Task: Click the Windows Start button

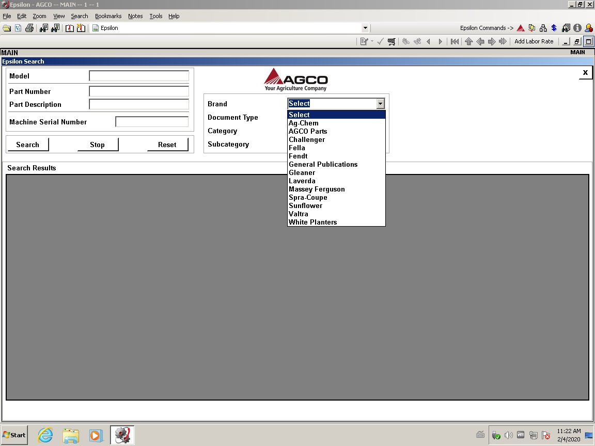Action: tap(14, 435)
